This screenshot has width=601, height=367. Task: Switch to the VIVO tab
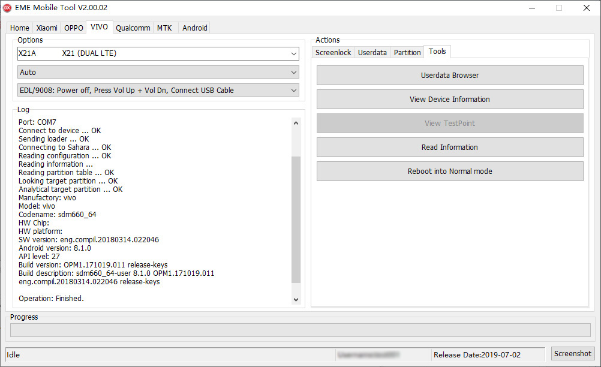pos(100,27)
